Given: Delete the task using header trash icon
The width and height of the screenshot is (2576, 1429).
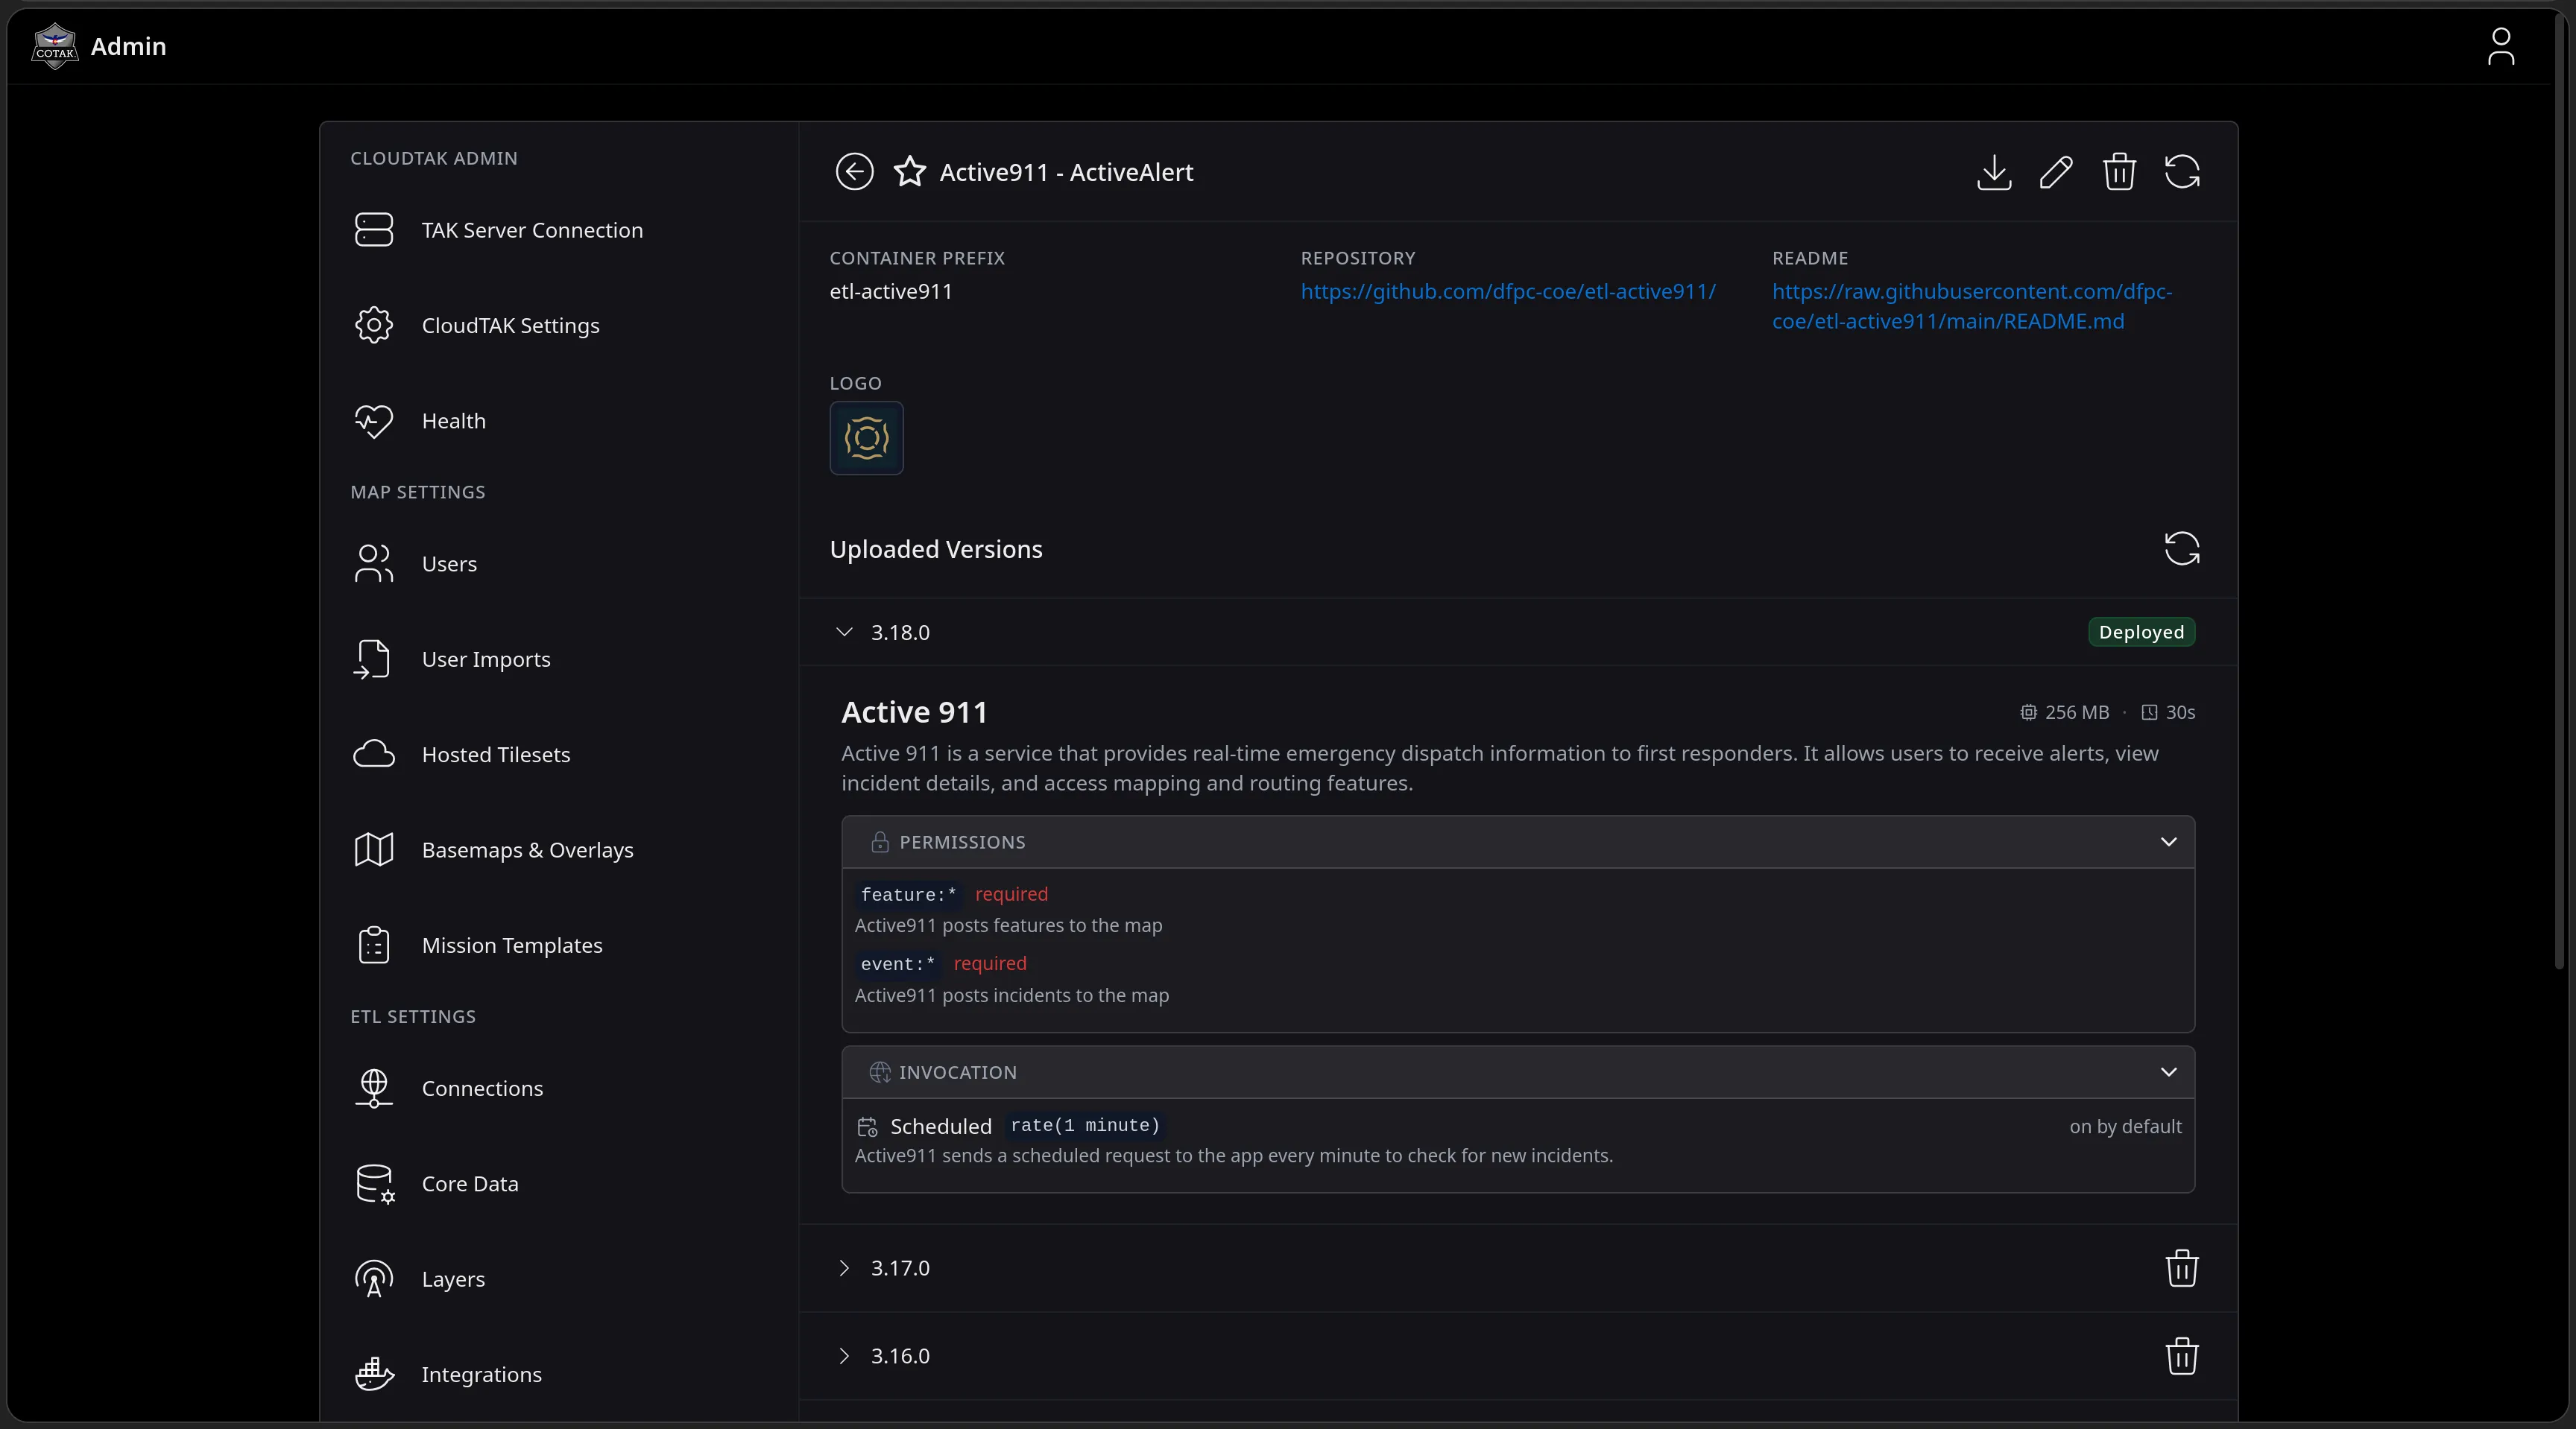Looking at the screenshot, I should pos(2119,172).
